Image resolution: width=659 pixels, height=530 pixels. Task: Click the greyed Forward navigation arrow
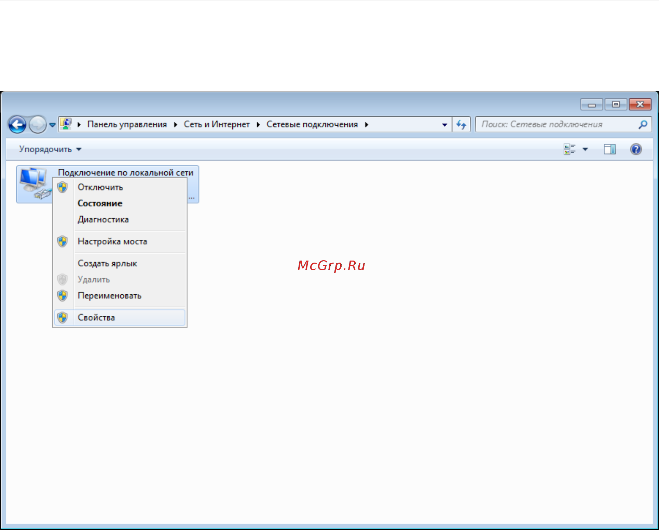38,125
